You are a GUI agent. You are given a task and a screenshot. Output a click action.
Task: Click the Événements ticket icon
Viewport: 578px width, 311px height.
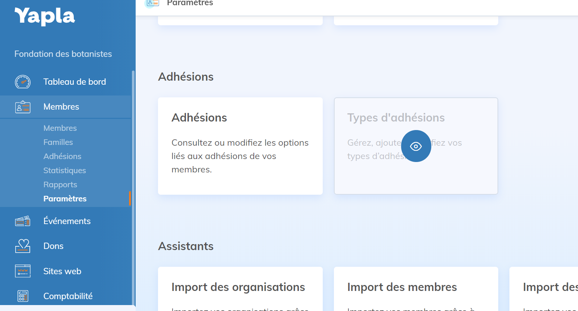pyautogui.click(x=23, y=221)
